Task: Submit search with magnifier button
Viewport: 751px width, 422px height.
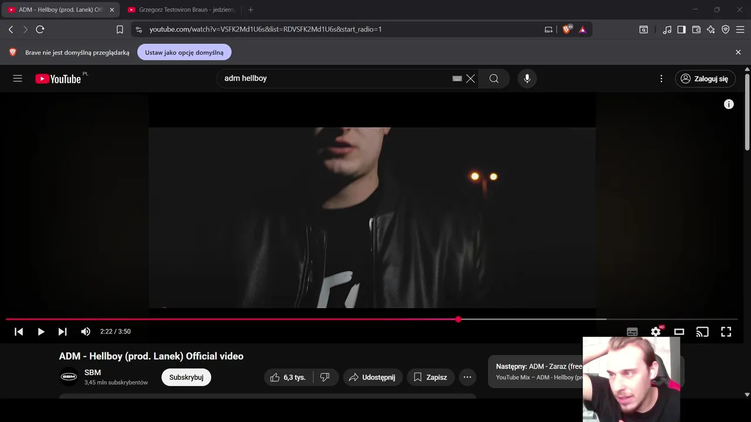Action: tap(494, 79)
